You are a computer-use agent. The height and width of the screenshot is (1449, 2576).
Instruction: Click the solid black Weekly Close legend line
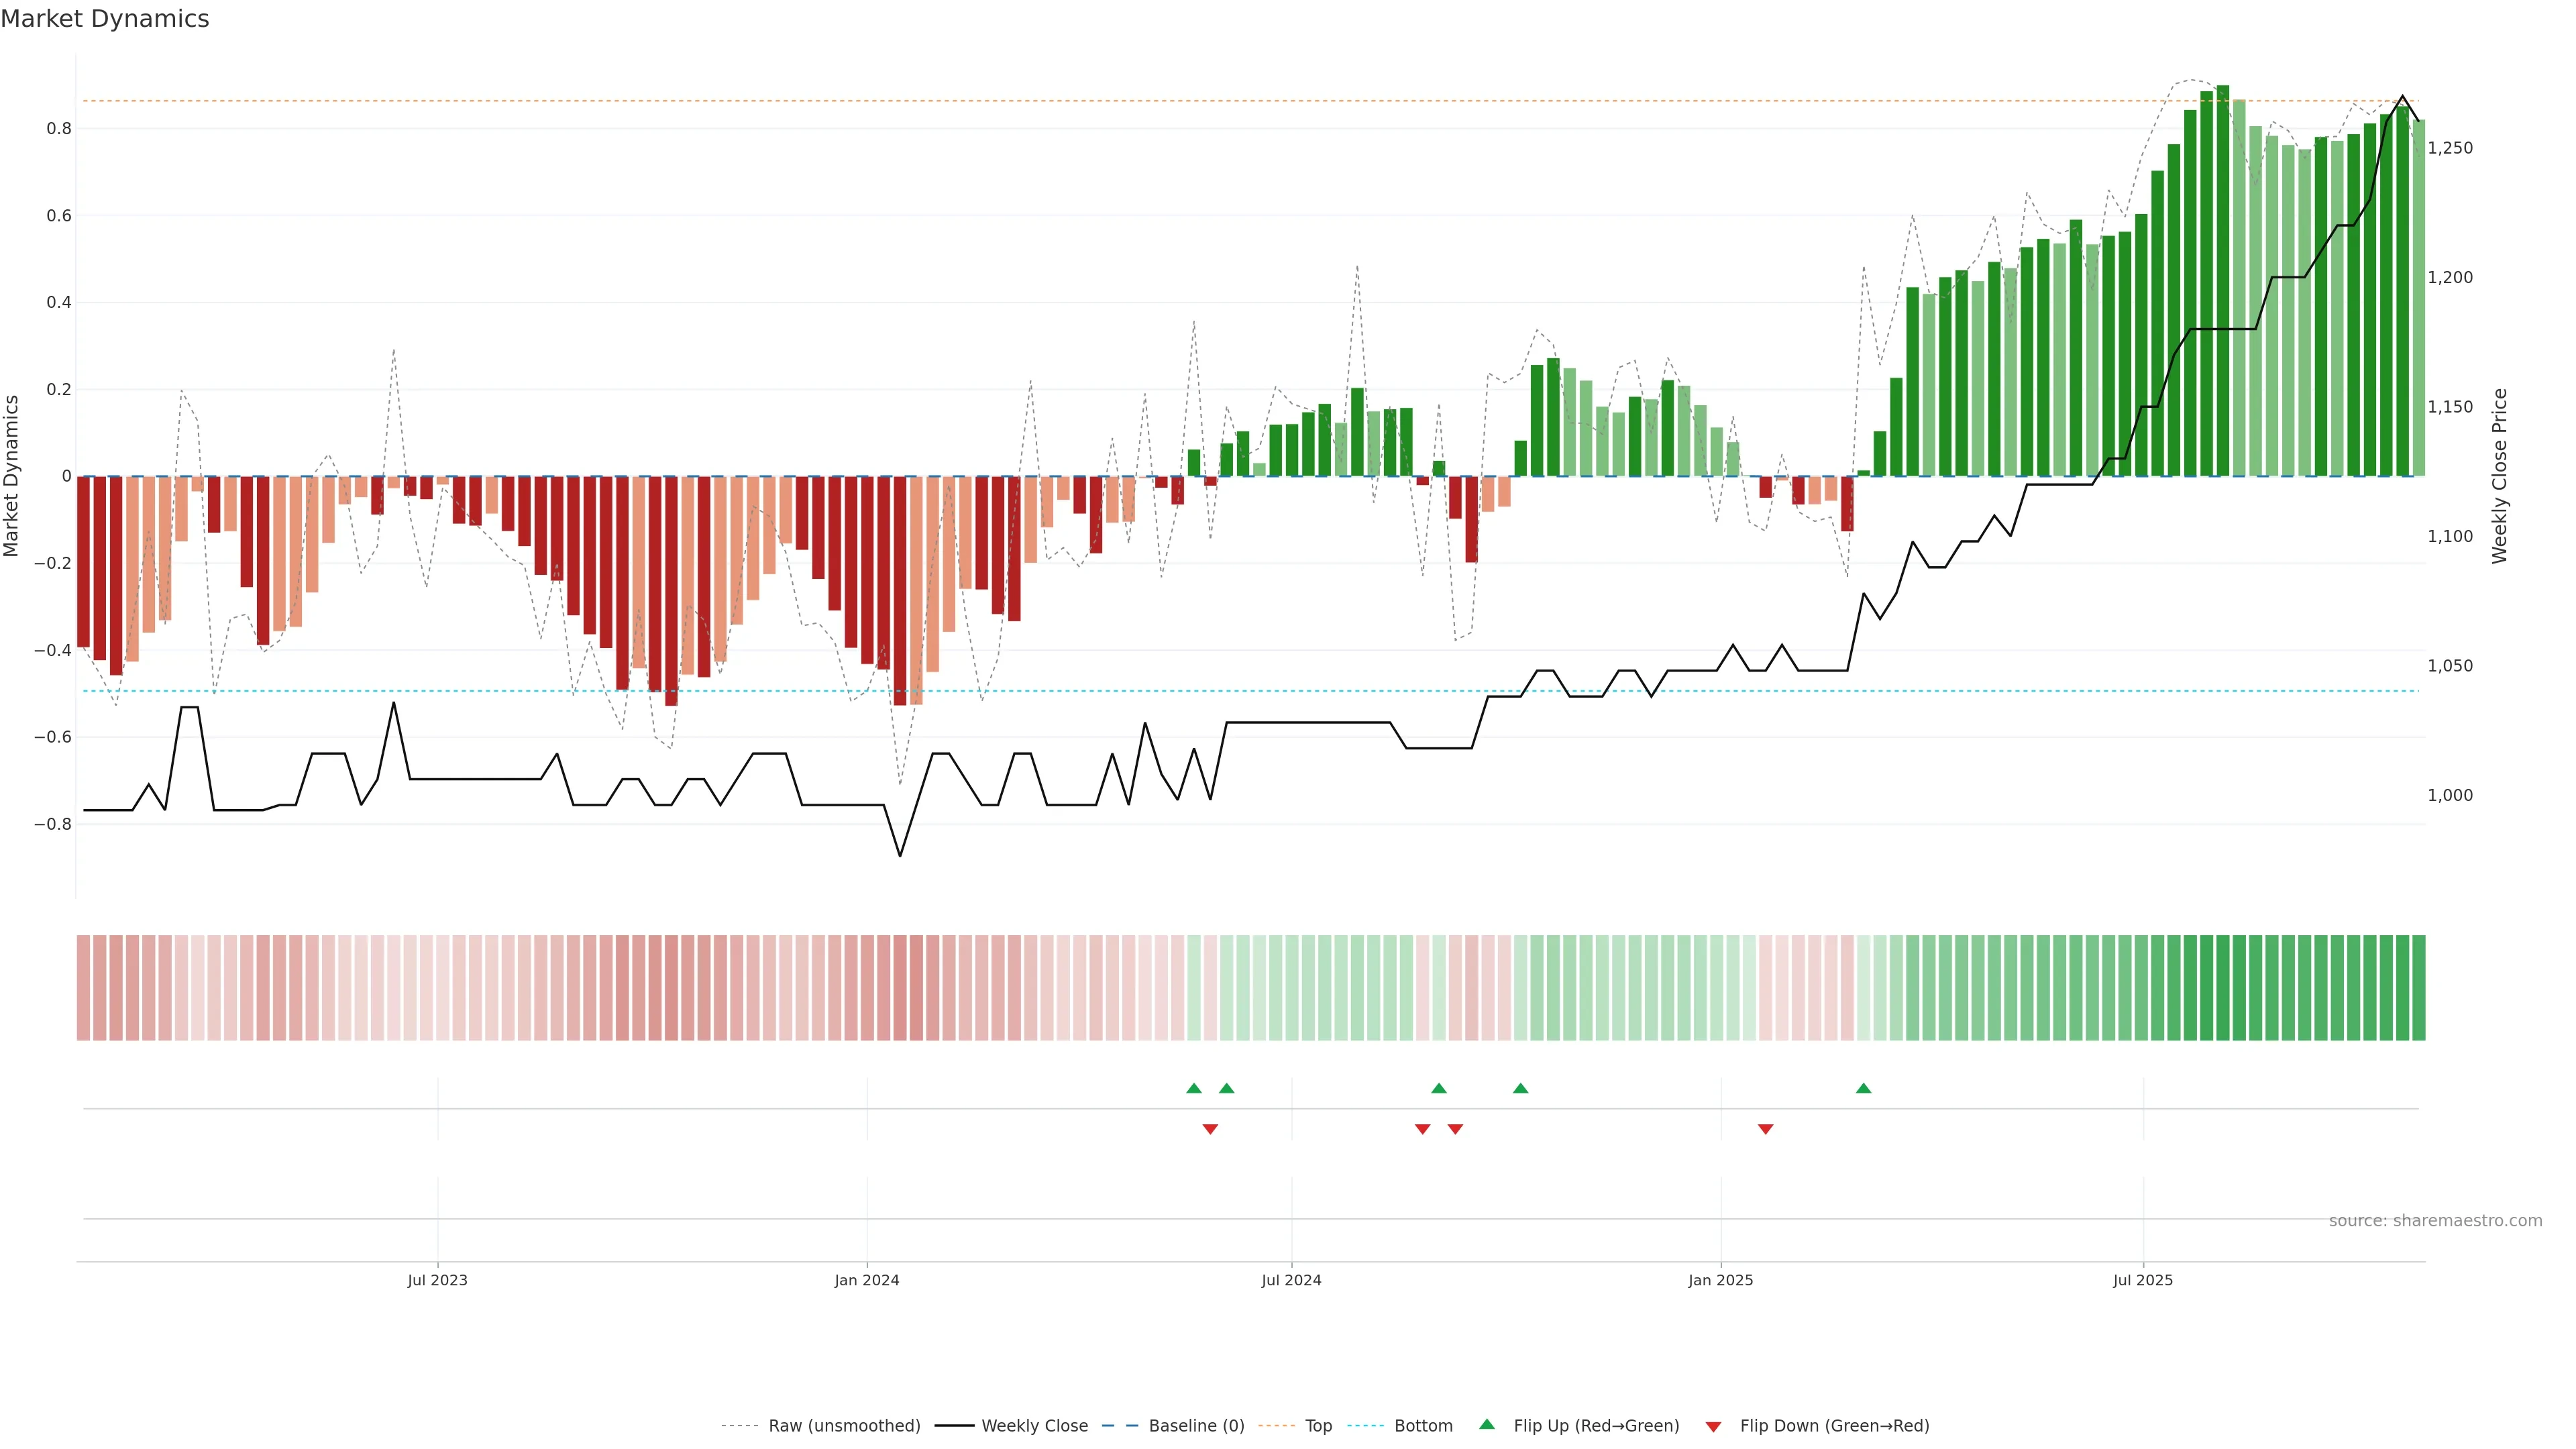(x=954, y=1426)
